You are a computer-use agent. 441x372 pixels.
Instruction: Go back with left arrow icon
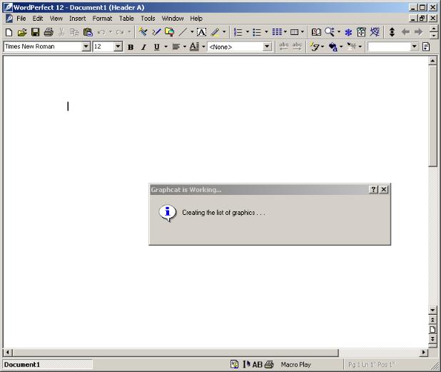(405, 32)
